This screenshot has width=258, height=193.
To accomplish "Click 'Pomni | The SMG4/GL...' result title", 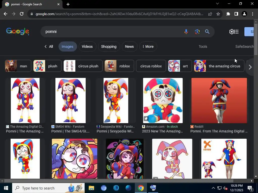I will click(x=71, y=131).
